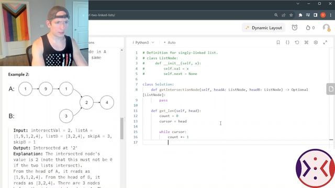The image size is (335, 188).
Task: Click 'count = 0' on line 12
Action: tap(169, 116)
